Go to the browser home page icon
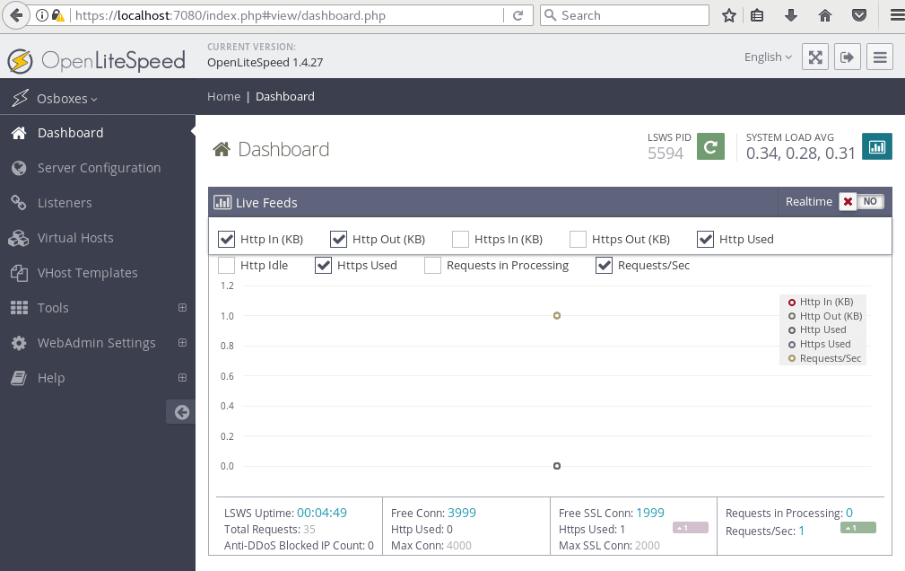The image size is (905, 571). [825, 15]
